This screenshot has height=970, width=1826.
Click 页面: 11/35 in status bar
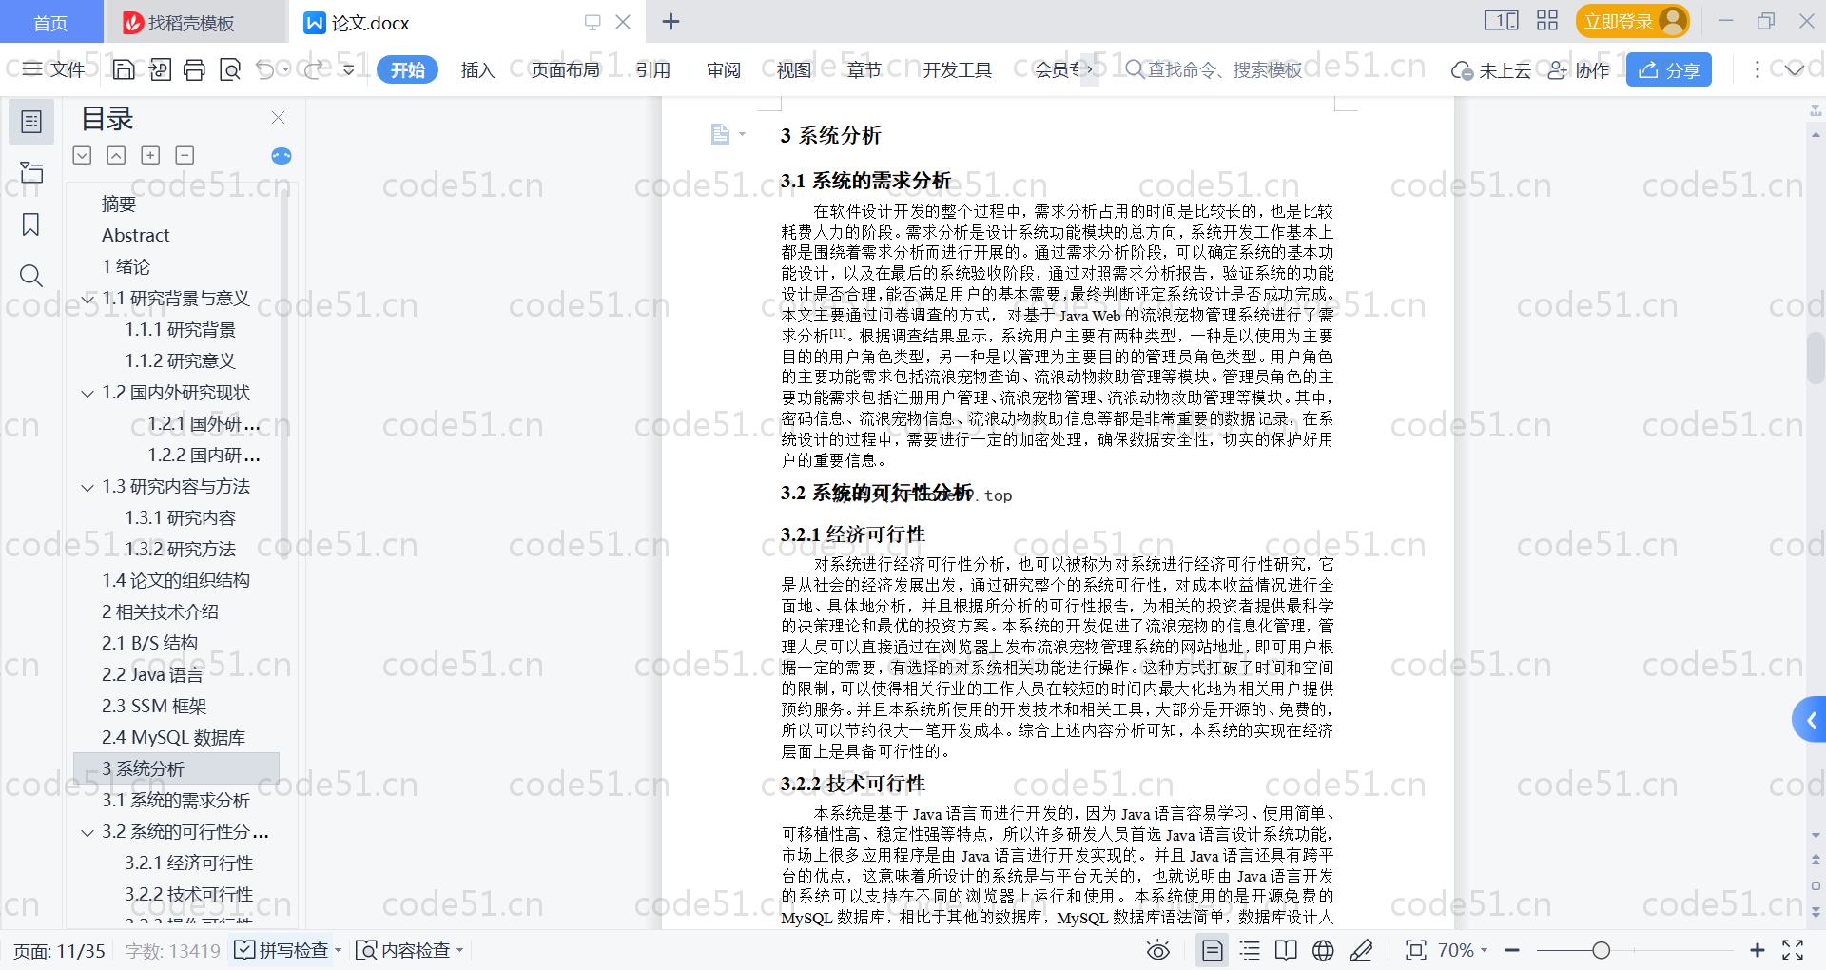pyautogui.click(x=59, y=950)
